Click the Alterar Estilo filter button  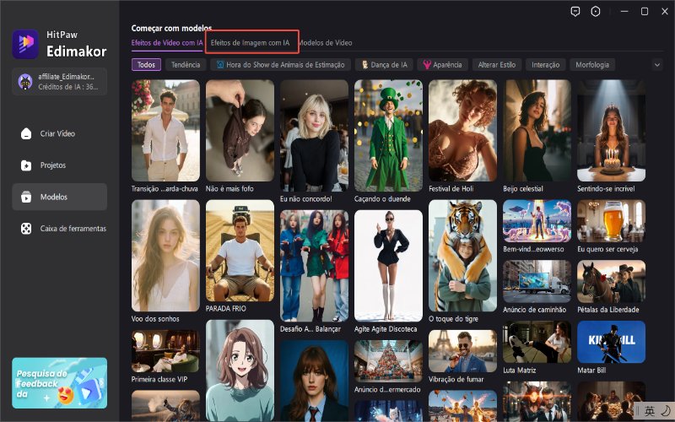pyautogui.click(x=498, y=64)
